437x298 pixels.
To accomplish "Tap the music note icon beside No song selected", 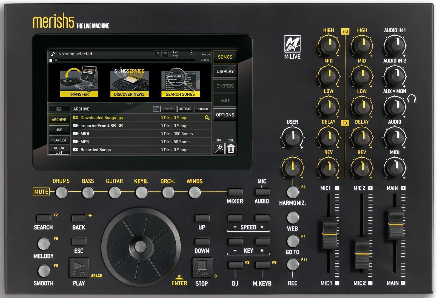I will click(x=53, y=53).
